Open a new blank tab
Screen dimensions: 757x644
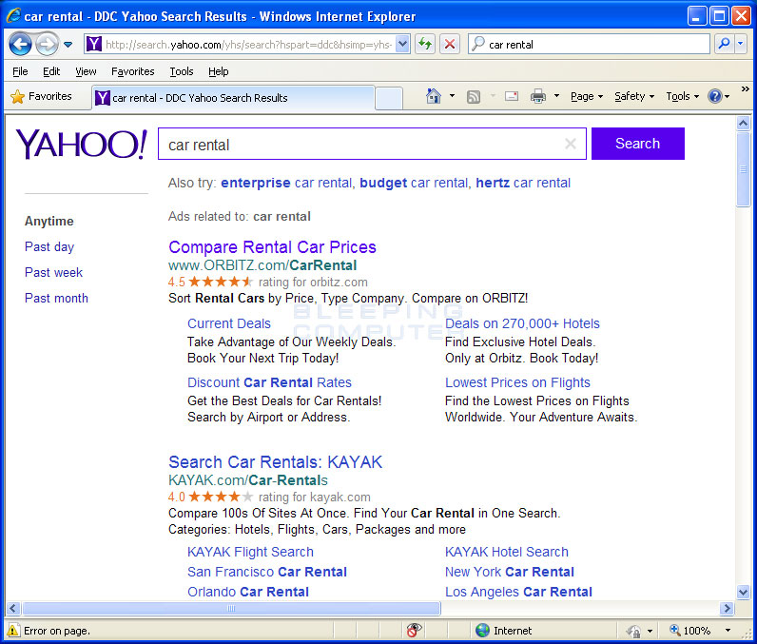[x=389, y=99]
